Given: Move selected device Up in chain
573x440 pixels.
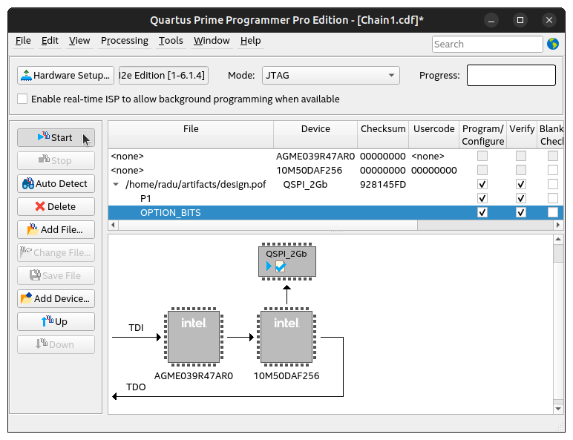Looking at the screenshot, I should 56,321.
